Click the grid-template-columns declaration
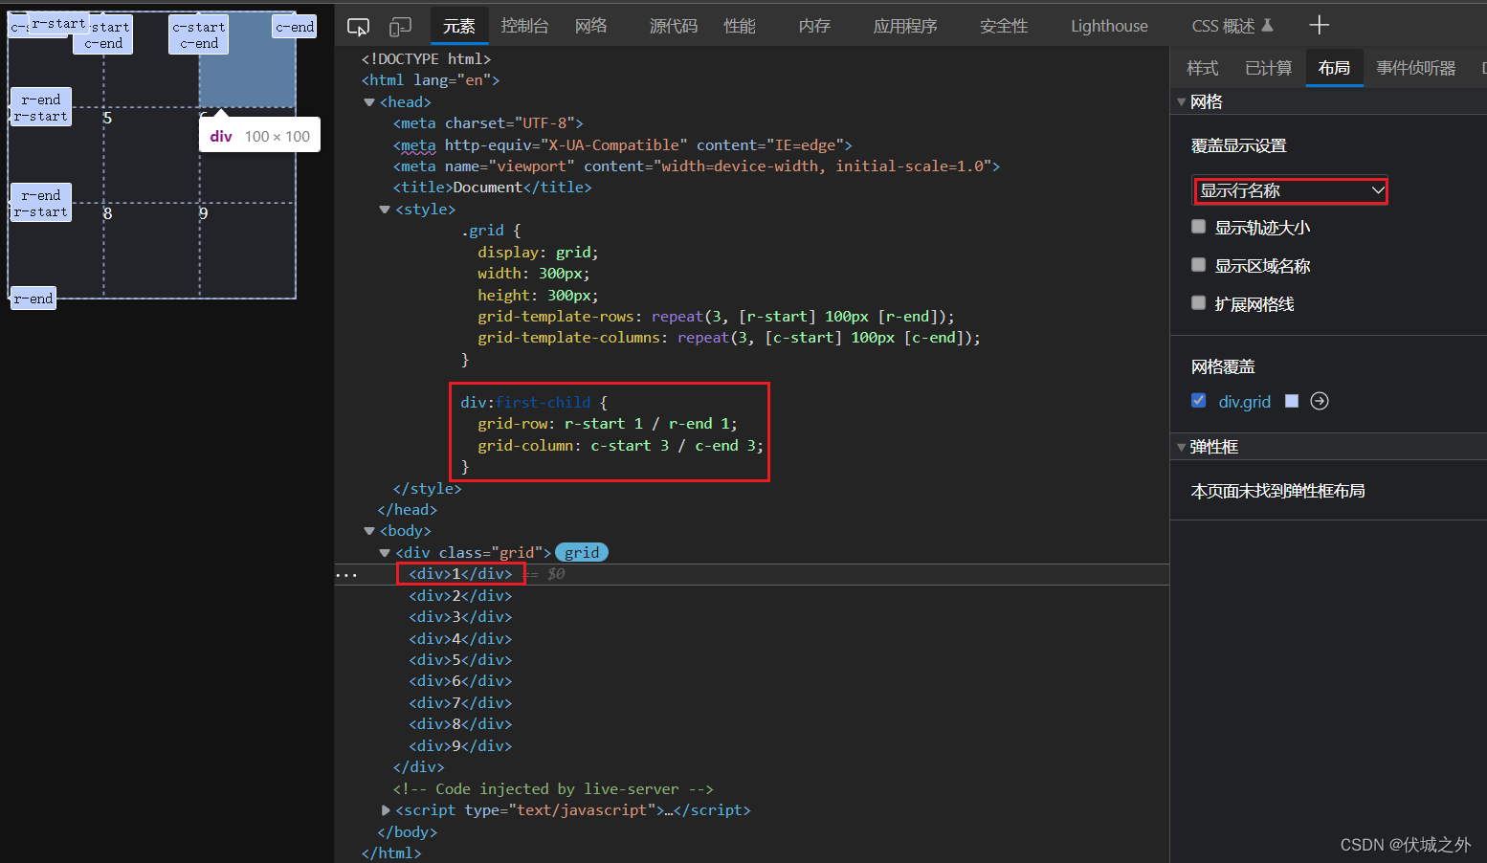 [x=729, y=338]
